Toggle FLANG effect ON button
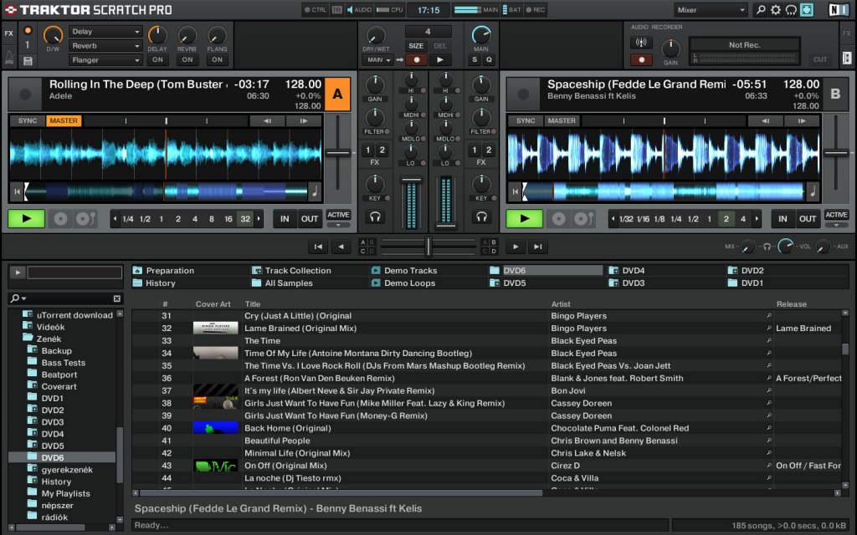The image size is (857, 535). pyautogui.click(x=218, y=59)
